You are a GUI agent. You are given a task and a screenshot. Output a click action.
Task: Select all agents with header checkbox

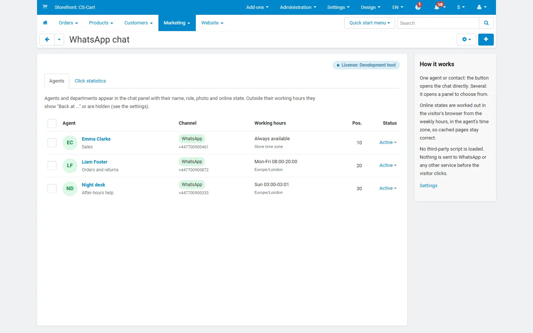[x=52, y=123]
